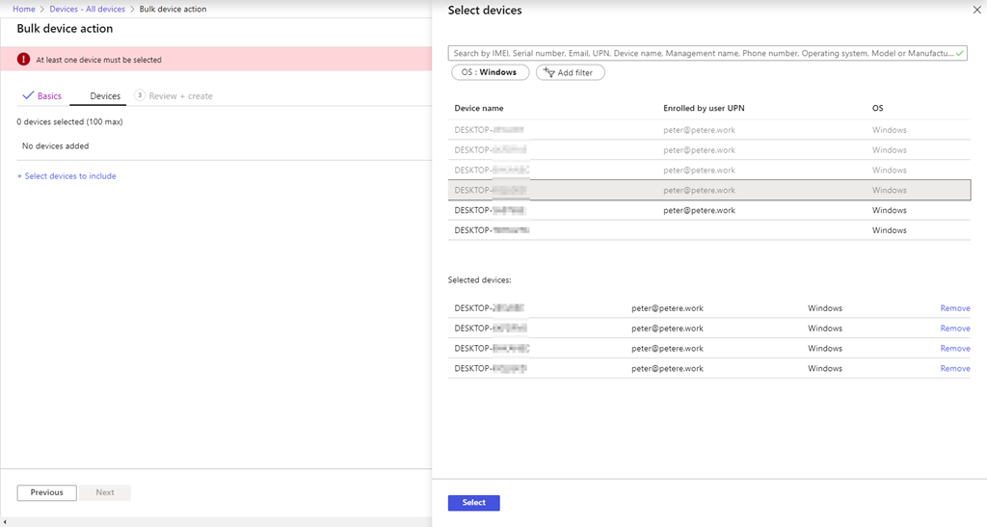Click "Select devices to include" link

coord(67,176)
